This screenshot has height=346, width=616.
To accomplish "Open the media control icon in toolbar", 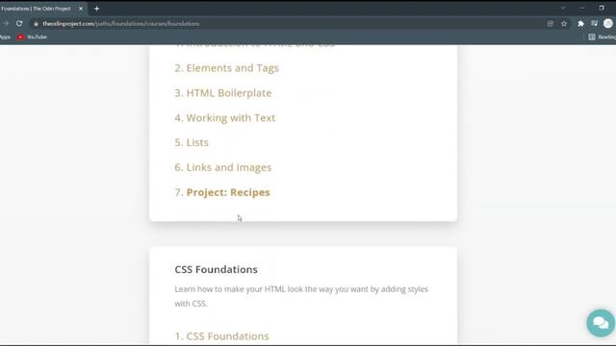I will click(594, 24).
